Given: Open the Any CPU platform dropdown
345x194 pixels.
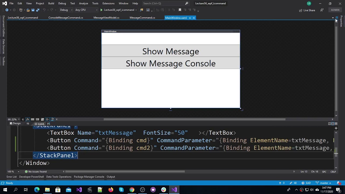Looking at the screenshot, I should pyautogui.click(x=86, y=10).
